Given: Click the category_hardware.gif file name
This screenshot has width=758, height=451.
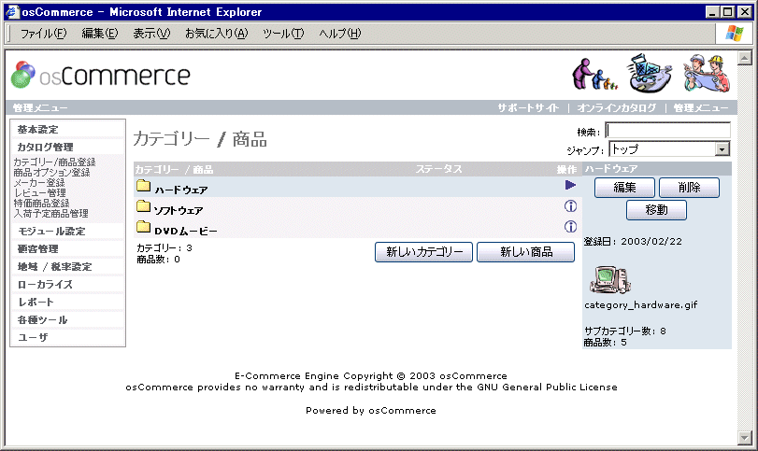Looking at the screenshot, I should (x=640, y=304).
